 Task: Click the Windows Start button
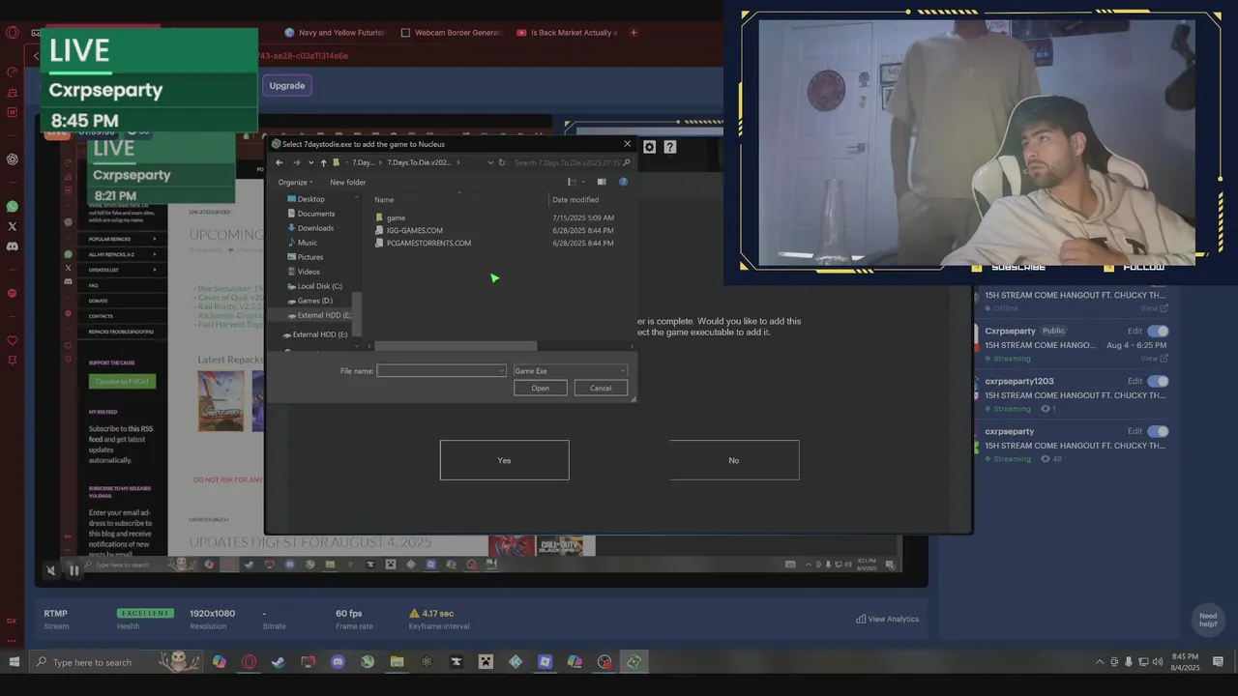click(14, 662)
